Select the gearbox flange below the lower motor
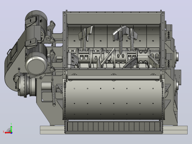Viewport: 192px width, 144px height. click(x=25, y=85)
